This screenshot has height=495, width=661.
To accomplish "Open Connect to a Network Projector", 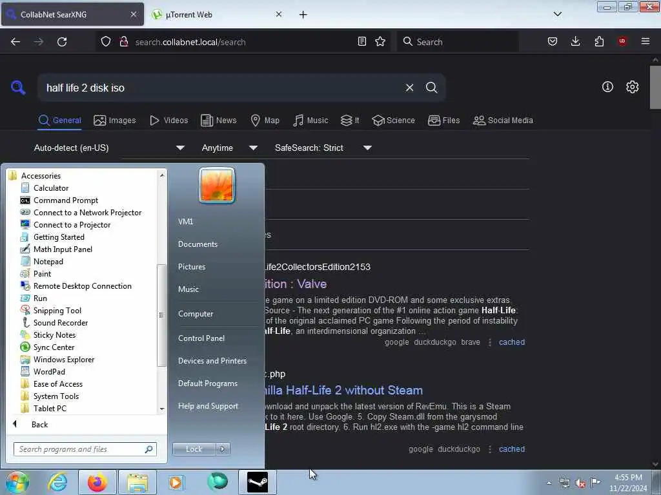I will [87, 212].
